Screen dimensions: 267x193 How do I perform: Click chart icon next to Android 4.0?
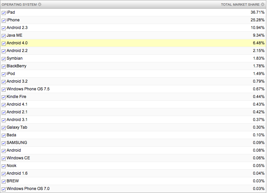tap(4, 44)
